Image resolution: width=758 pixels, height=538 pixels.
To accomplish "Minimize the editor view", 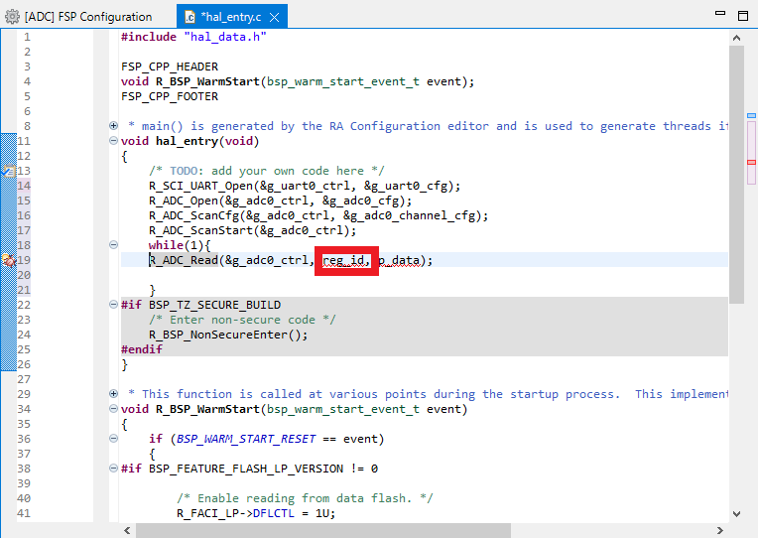I will click(720, 14).
